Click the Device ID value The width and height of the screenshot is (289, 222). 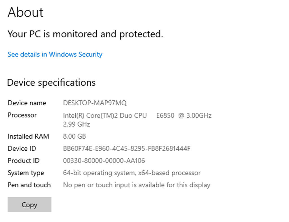127,148
